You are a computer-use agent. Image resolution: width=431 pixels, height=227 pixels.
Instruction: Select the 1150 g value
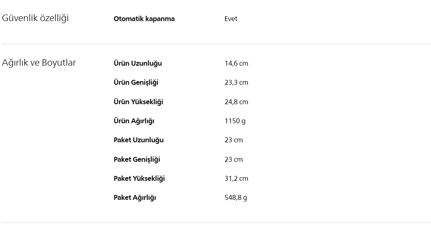tap(235, 121)
